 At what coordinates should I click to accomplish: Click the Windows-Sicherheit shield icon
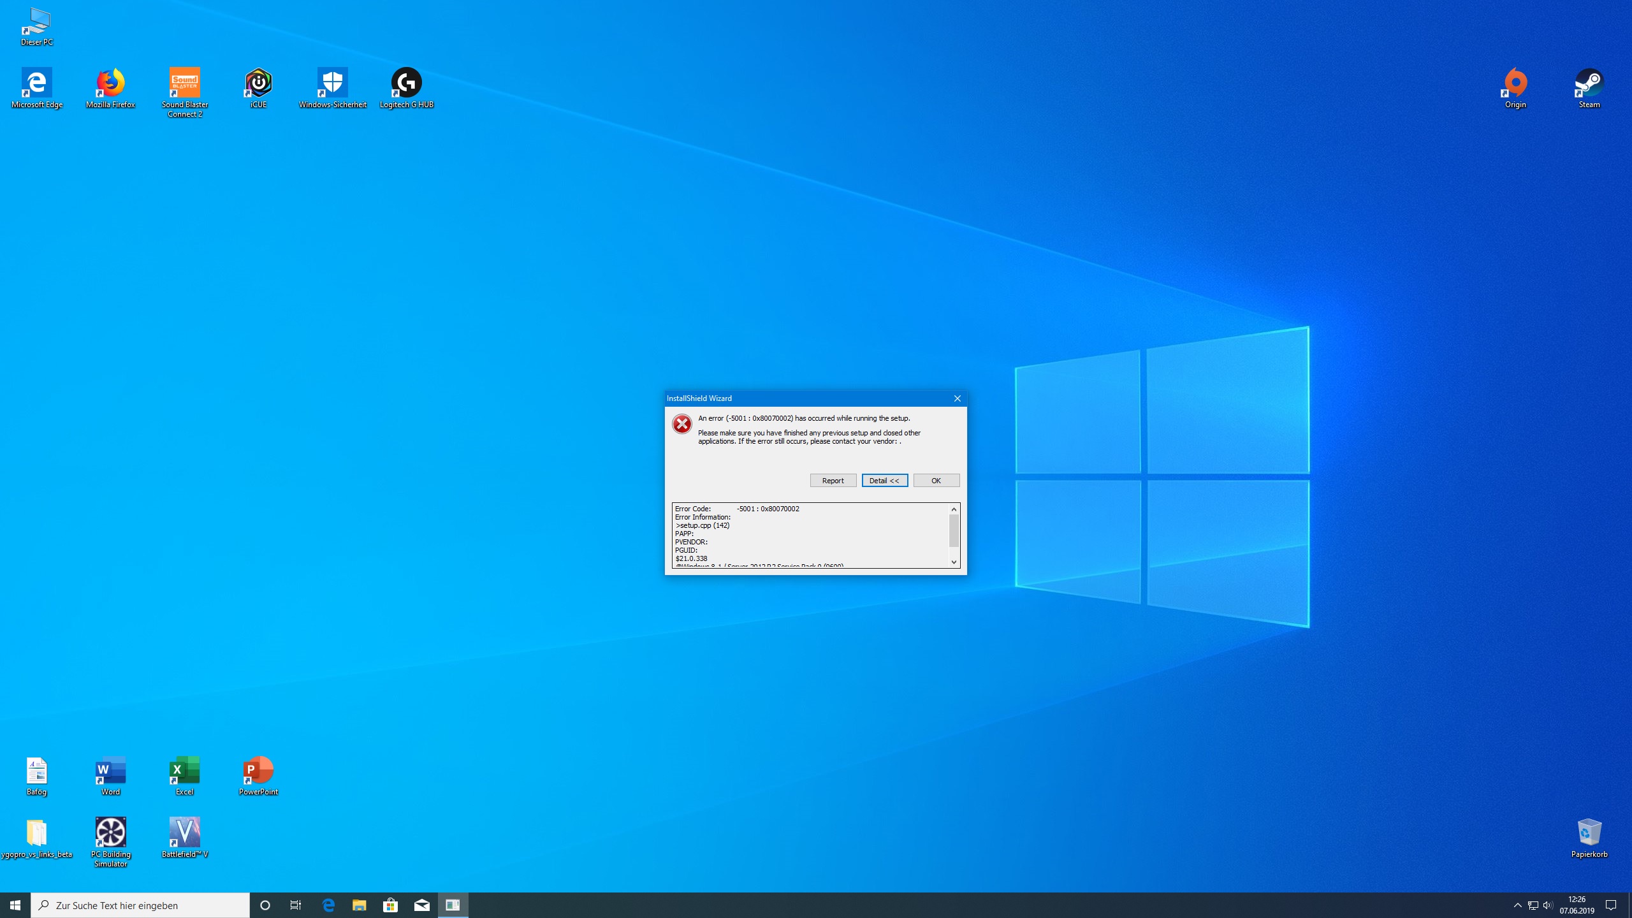pyautogui.click(x=332, y=84)
